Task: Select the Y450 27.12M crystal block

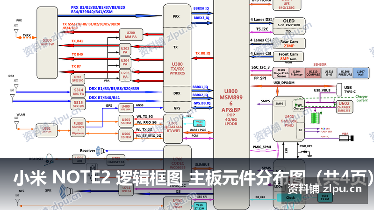Action: click(x=199, y=206)
